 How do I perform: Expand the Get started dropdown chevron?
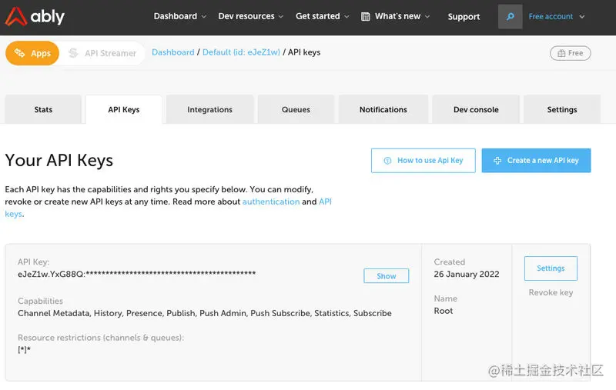[x=346, y=16]
